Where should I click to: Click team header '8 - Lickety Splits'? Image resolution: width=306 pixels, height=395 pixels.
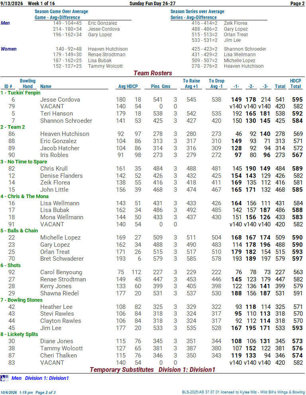pos(19,334)
